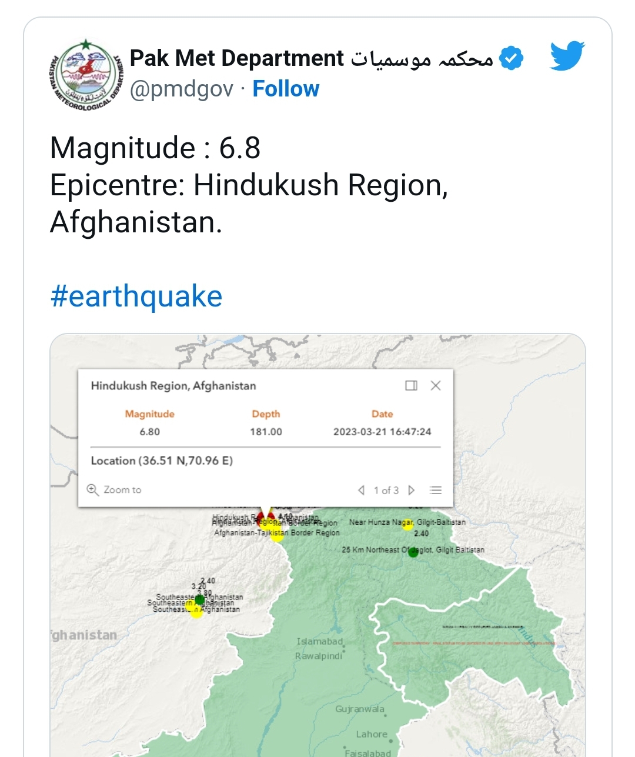Open Pak Met Department profile picture
Viewport: 635px width, 757px height.
pos(86,75)
